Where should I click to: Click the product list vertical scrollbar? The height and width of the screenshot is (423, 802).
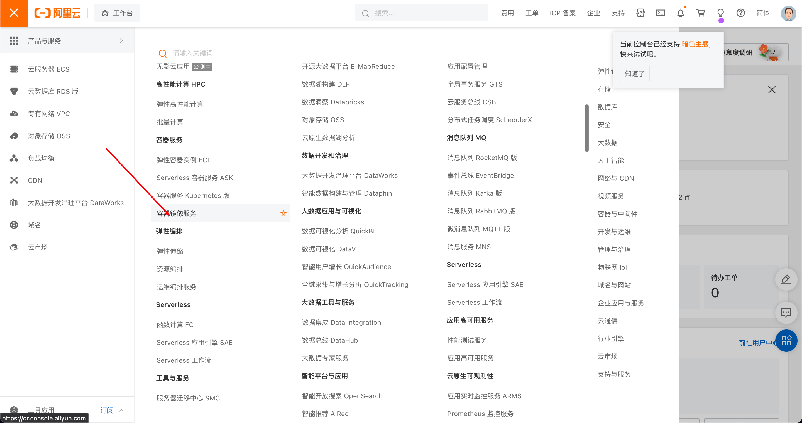tap(586, 128)
